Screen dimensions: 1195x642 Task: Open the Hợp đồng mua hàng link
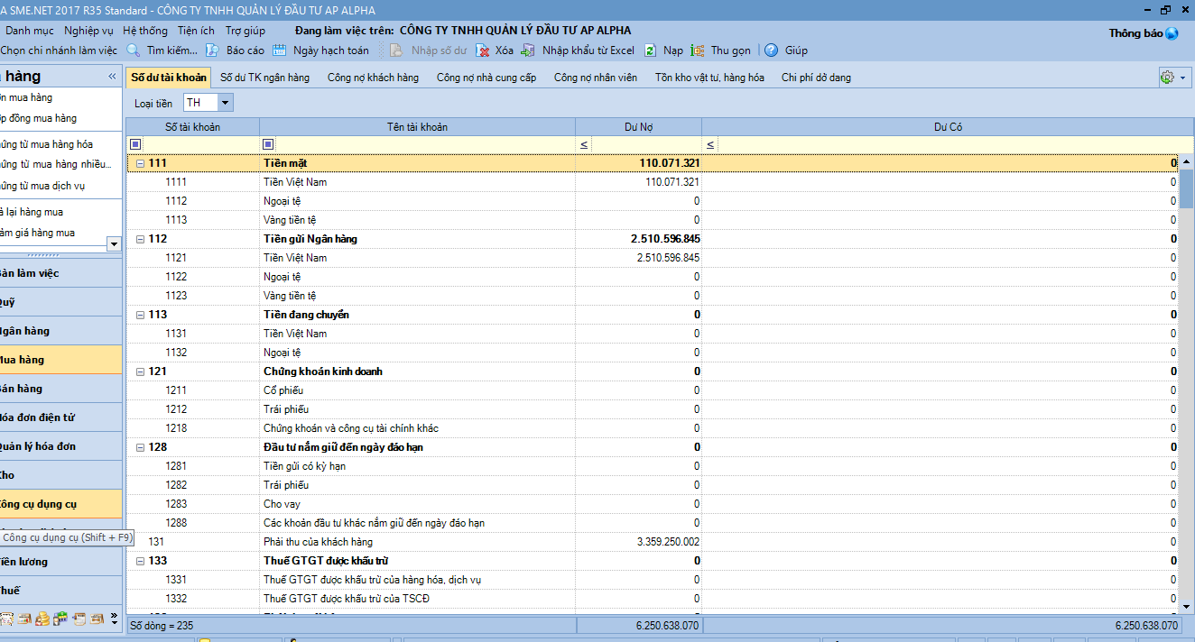39,118
